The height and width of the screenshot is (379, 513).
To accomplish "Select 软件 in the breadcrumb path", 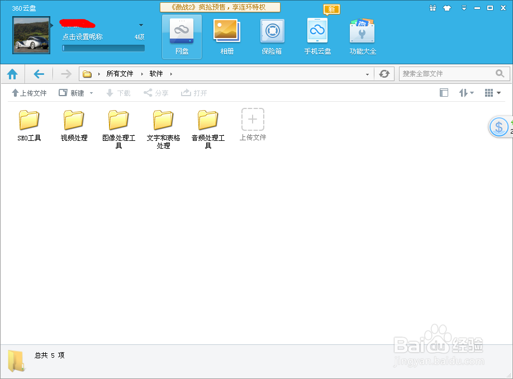I will pos(156,73).
